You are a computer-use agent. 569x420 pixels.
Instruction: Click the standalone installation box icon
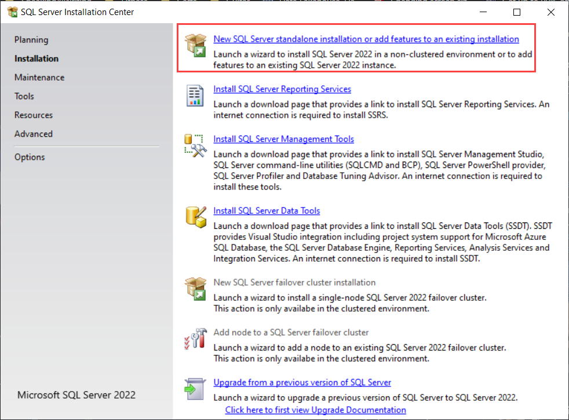(196, 45)
